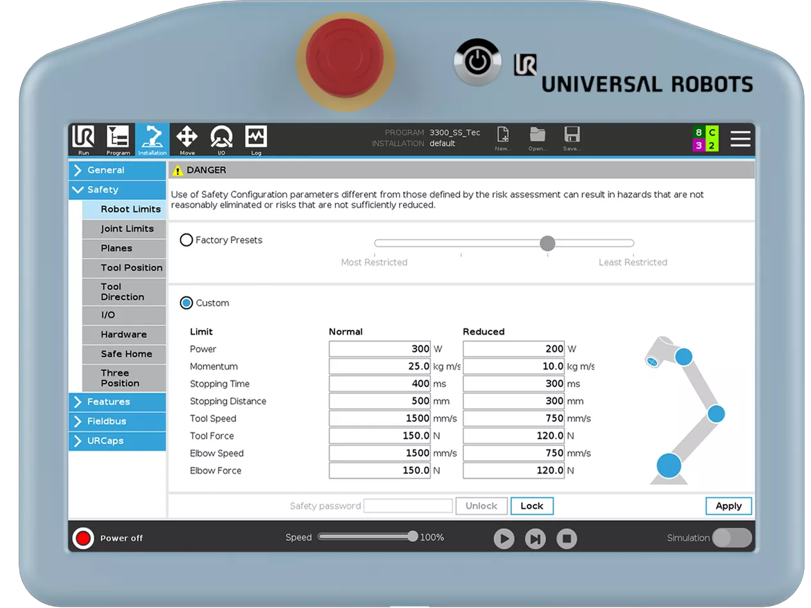Open the hamburger menu icon
The image size is (811, 608).
coord(740,139)
